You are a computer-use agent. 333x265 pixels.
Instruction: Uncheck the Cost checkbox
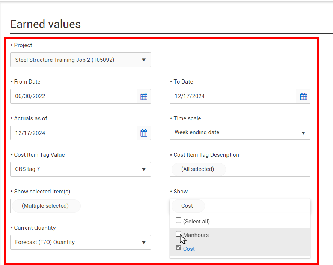point(178,248)
